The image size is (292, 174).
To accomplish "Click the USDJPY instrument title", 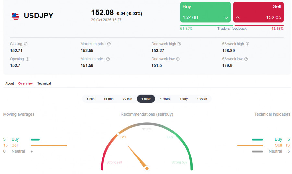I will pos(39,16).
